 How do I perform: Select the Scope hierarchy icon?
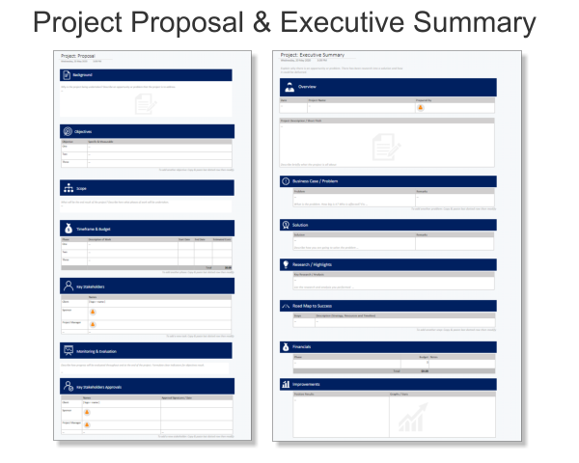(x=69, y=188)
